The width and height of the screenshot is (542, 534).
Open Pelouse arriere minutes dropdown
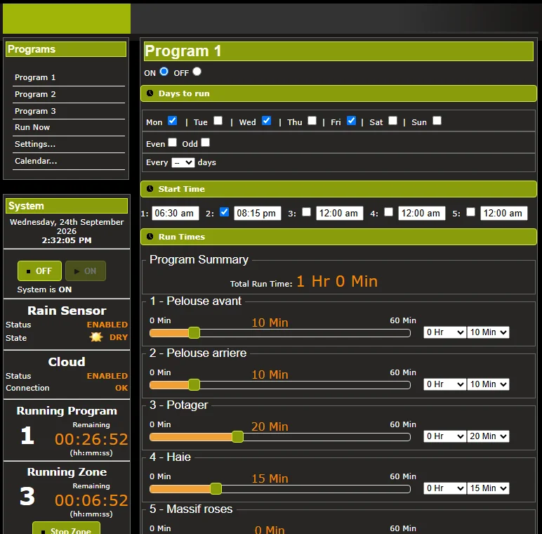488,384
